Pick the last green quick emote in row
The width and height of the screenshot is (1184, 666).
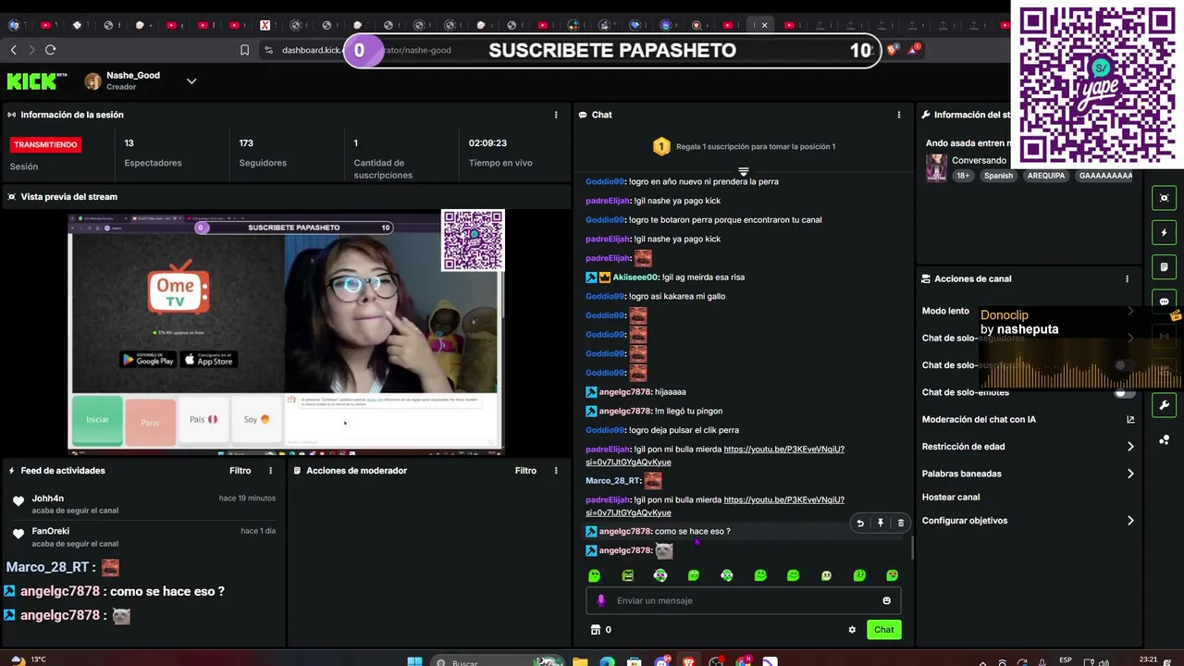coord(892,575)
